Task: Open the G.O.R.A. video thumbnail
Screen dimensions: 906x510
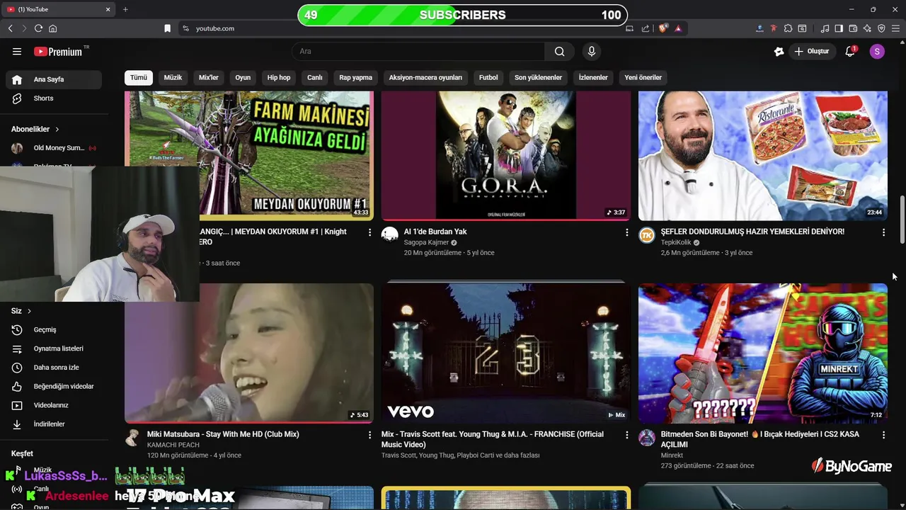Action: coord(506,155)
